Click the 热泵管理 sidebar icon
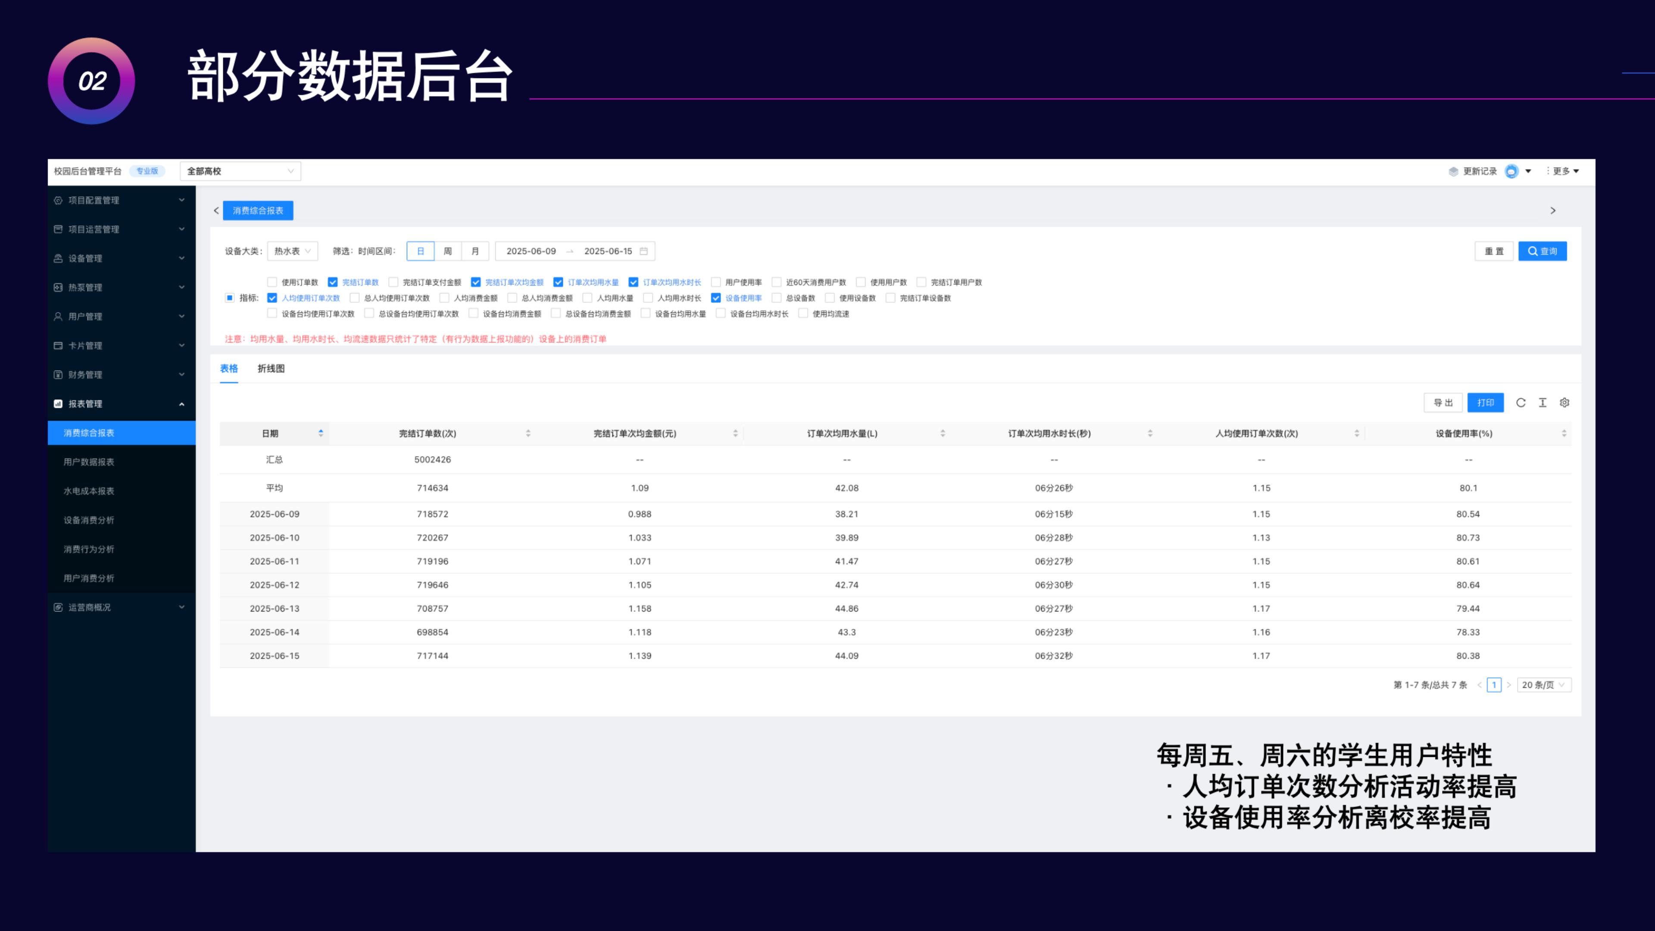The height and width of the screenshot is (931, 1655). click(58, 287)
